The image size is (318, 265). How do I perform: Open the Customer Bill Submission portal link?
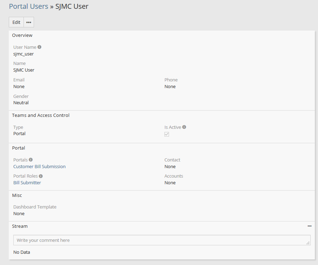coord(39,166)
